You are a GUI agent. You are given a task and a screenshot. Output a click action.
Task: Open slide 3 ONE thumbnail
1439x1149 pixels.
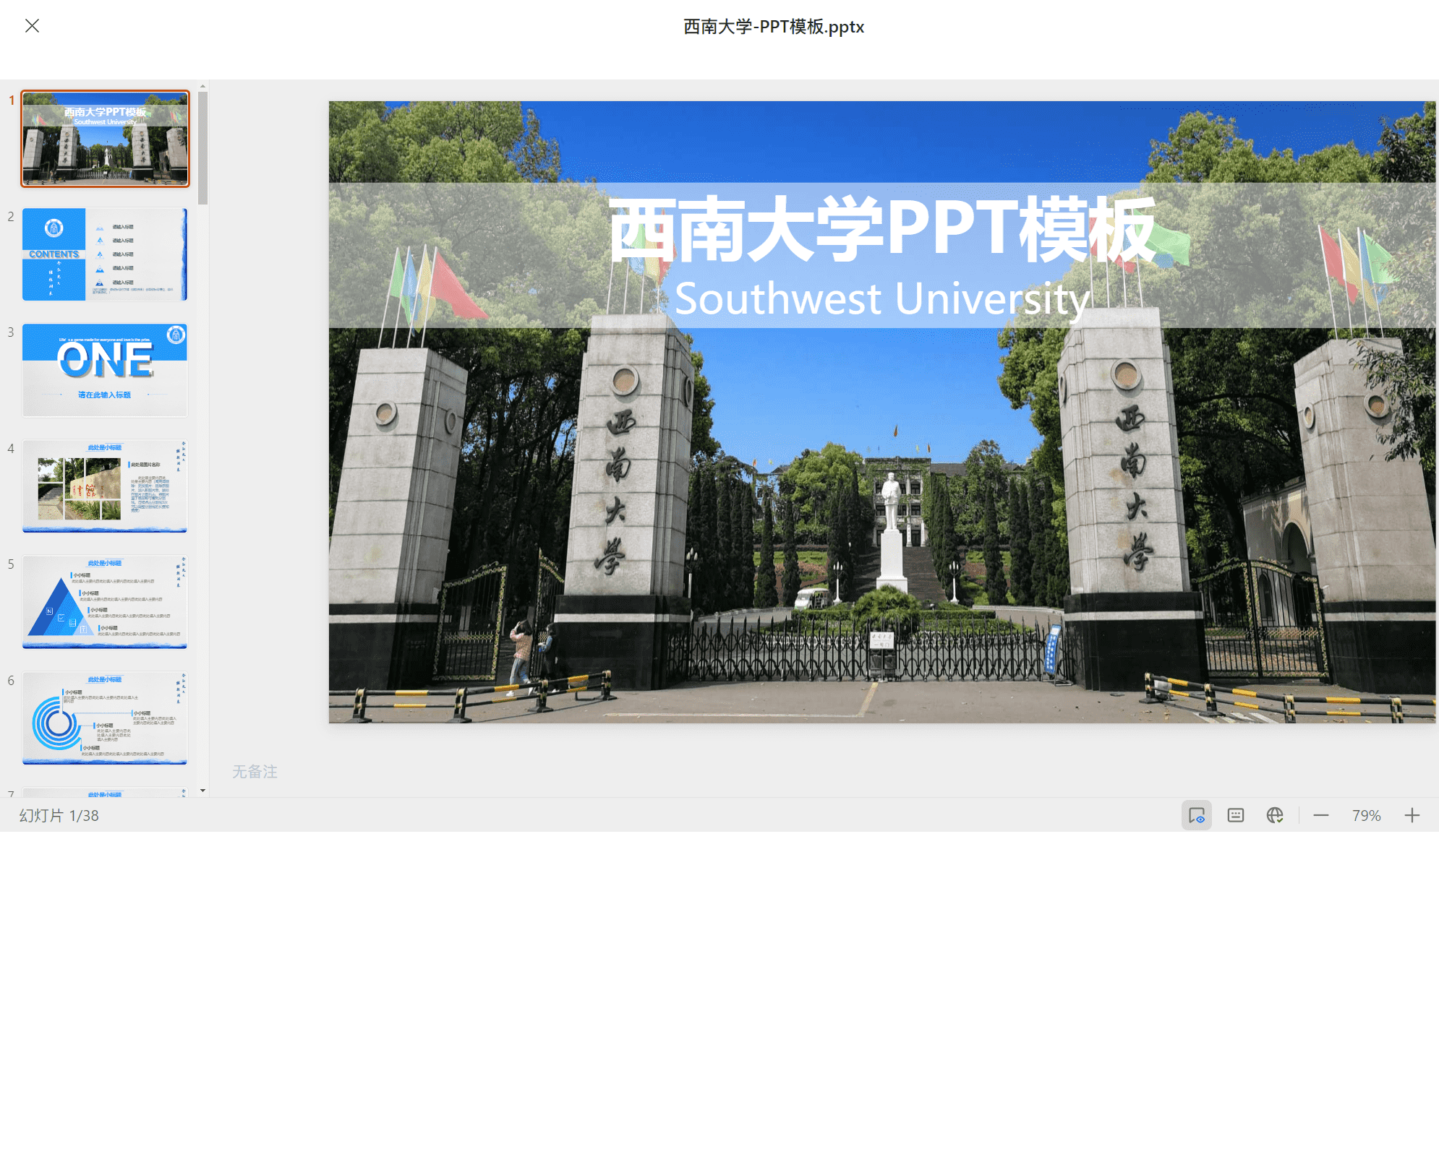105,370
